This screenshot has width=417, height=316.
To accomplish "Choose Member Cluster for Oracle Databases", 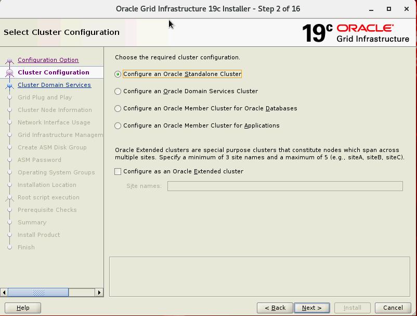I will click(x=118, y=109).
